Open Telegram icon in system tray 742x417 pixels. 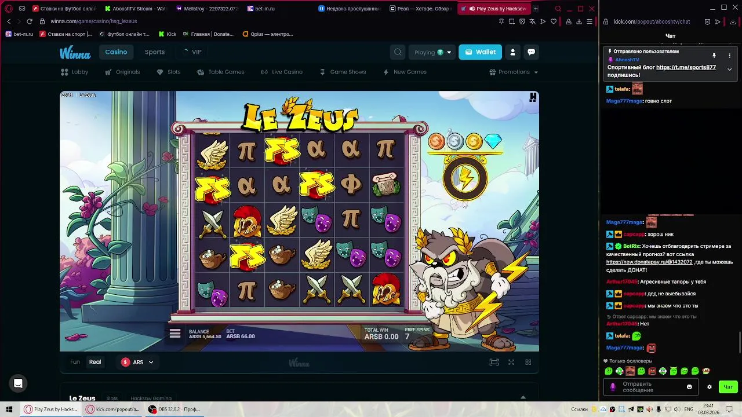631,409
